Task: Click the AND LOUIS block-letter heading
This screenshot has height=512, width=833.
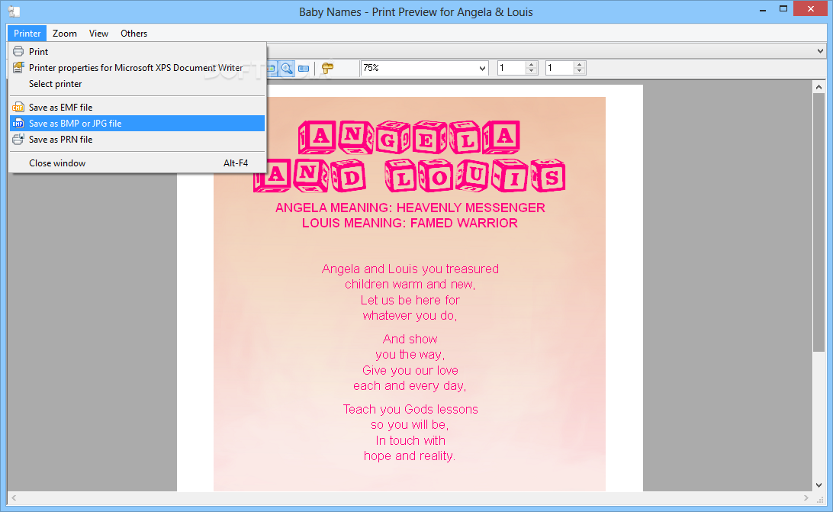Action: pyautogui.click(x=410, y=175)
